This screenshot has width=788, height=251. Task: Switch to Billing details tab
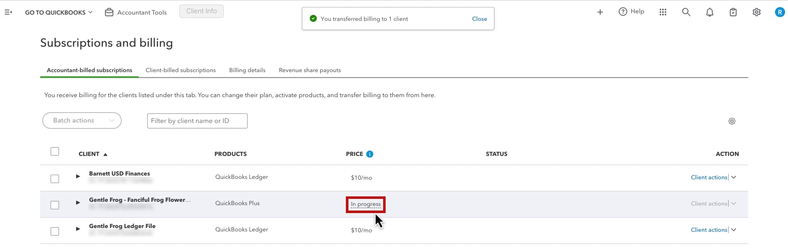tap(247, 70)
